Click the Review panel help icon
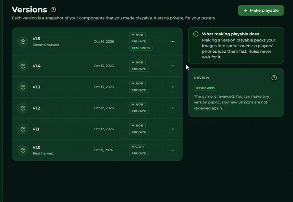The width and height of the screenshot is (293, 202). pos(274,77)
